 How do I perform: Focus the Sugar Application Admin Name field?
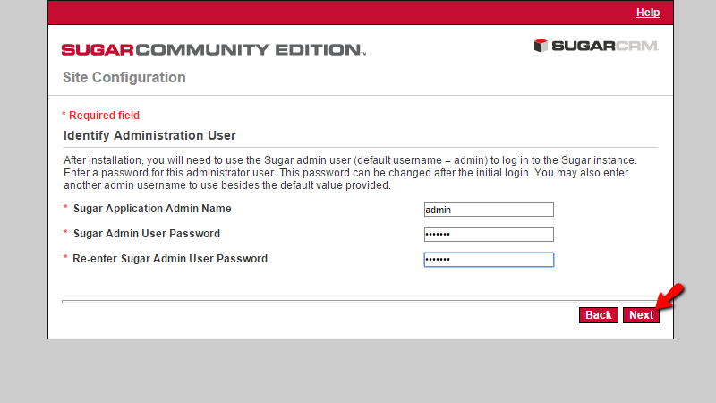pos(489,210)
